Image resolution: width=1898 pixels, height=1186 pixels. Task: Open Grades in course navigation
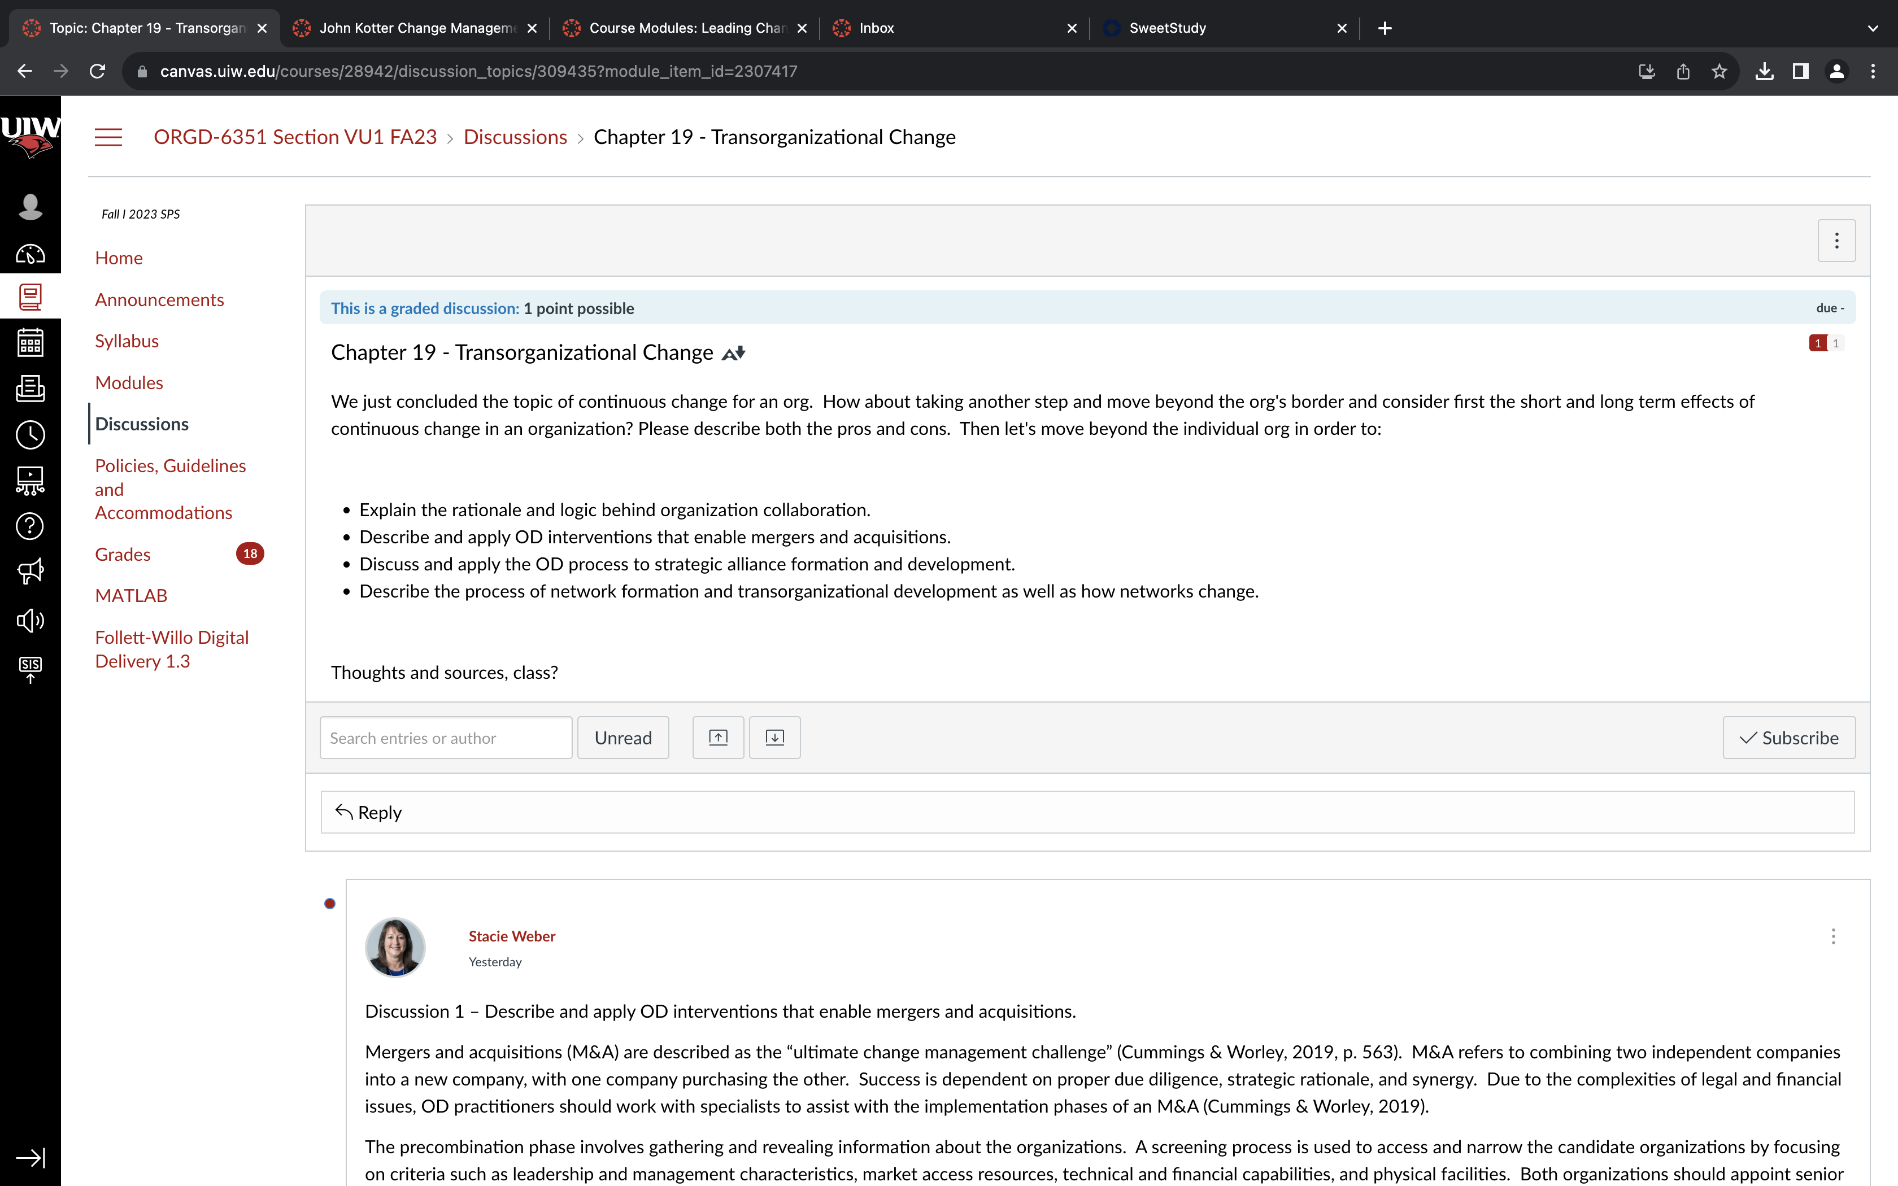[123, 555]
